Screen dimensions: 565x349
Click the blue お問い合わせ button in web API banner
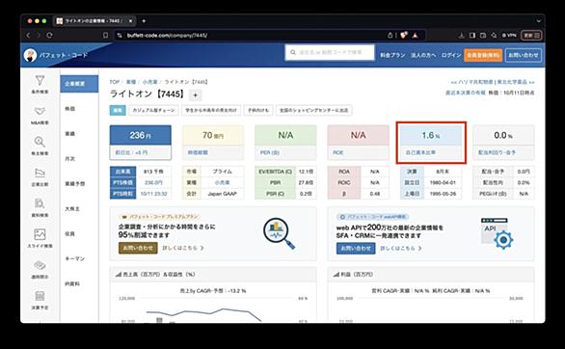(x=356, y=248)
